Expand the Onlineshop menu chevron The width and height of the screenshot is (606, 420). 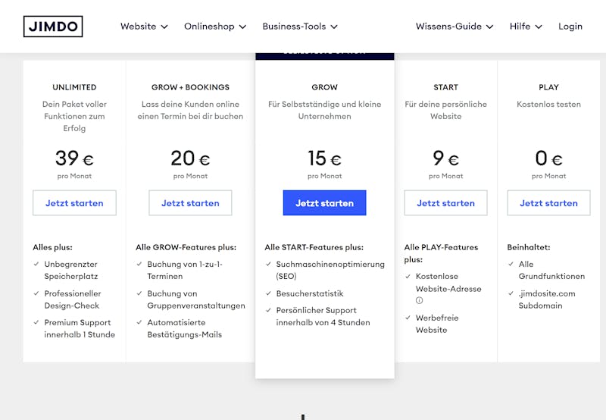click(x=242, y=27)
